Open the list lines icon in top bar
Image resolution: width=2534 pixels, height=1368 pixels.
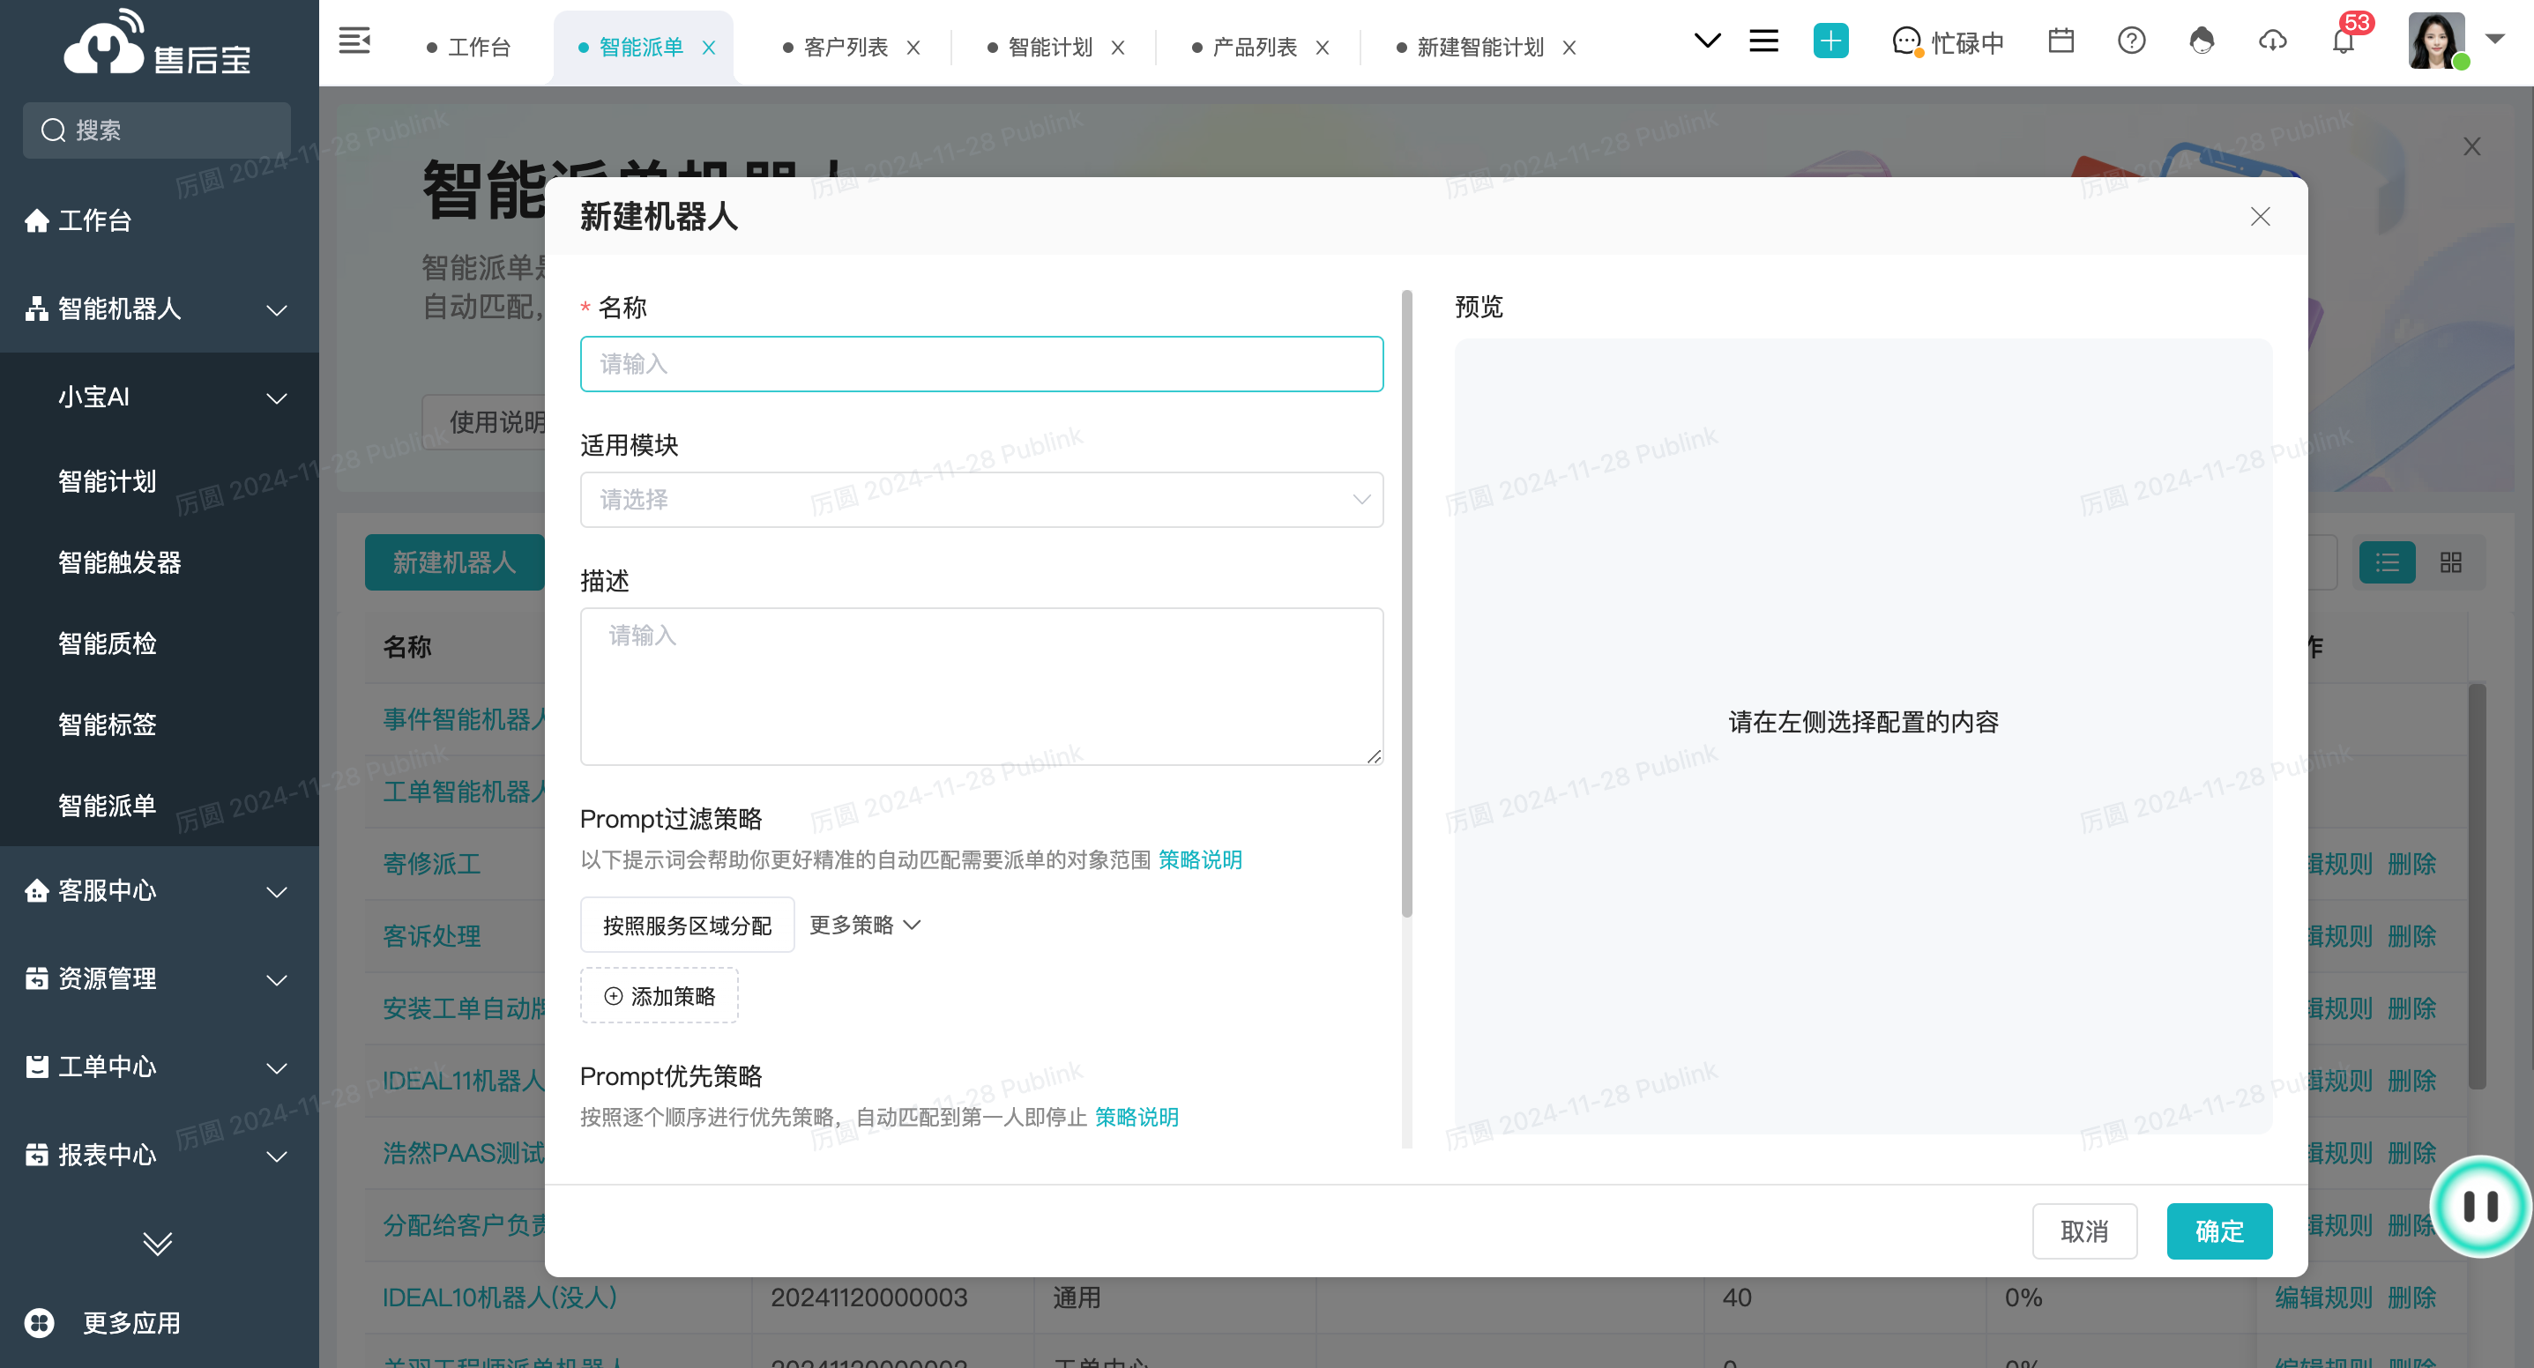click(1763, 41)
